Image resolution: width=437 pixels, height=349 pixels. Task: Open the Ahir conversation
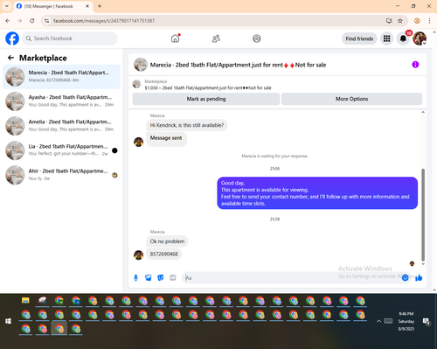[x=61, y=175]
